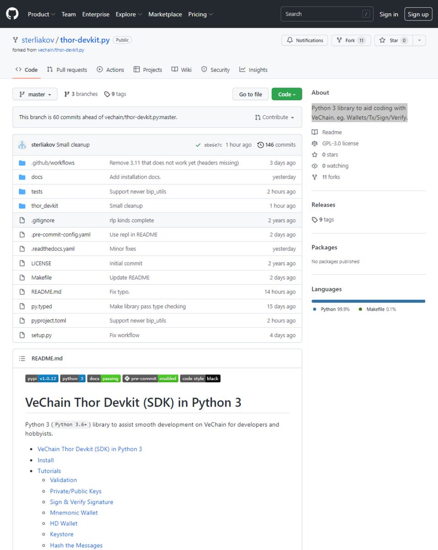Image resolution: width=438 pixels, height=550 pixels.
Task: Switch to the Projects tab
Action: 148,70
